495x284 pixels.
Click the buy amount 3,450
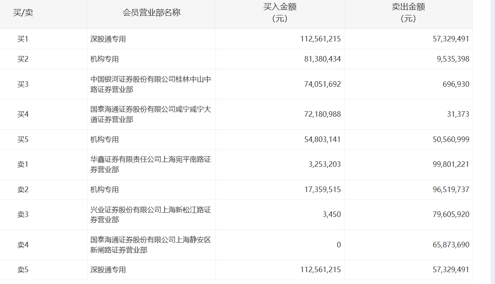(x=331, y=215)
